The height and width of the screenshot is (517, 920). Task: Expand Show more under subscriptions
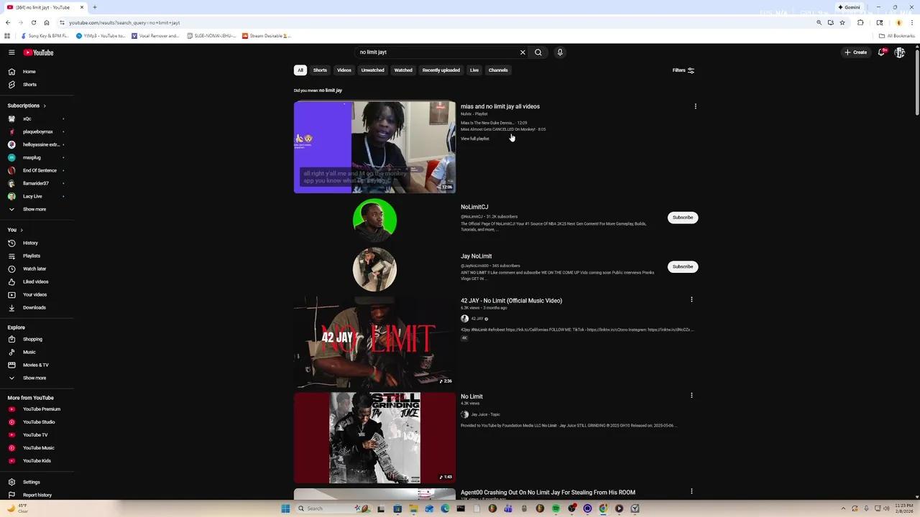click(x=34, y=209)
